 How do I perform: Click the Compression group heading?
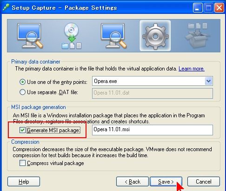click(x=25, y=142)
